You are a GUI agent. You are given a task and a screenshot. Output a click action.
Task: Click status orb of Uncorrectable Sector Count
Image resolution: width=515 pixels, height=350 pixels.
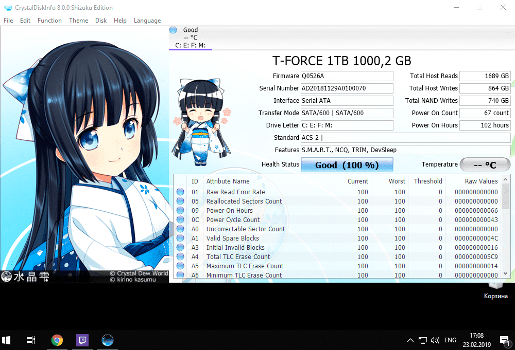tap(180, 229)
